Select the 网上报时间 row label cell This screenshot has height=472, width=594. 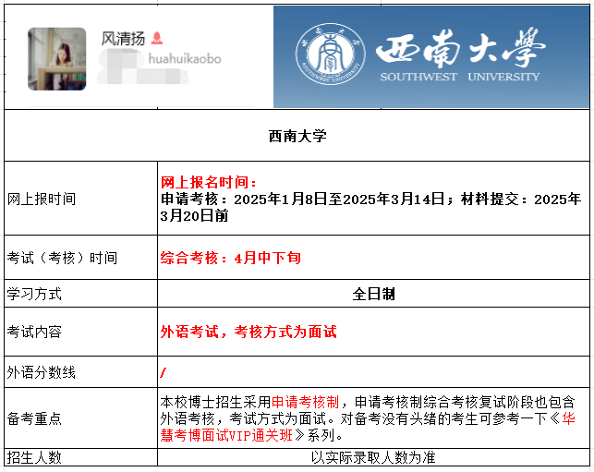click(80, 198)
